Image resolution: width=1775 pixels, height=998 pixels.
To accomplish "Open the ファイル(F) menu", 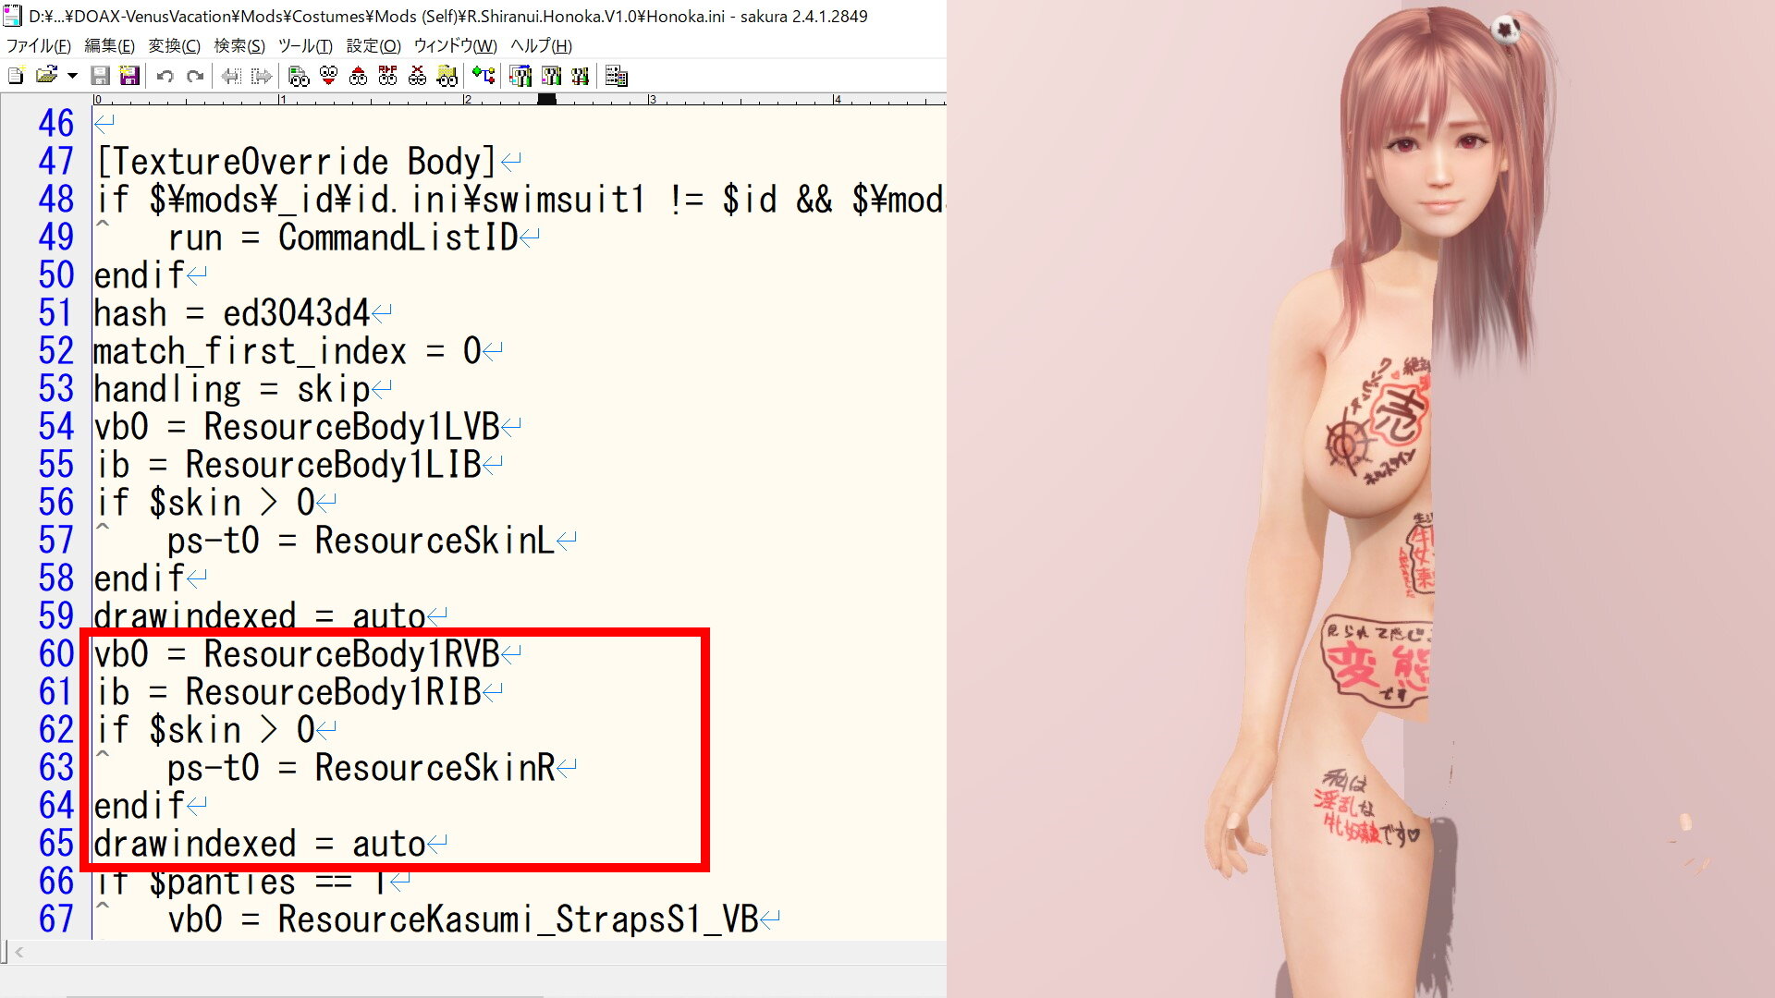I will coord(39,45).
